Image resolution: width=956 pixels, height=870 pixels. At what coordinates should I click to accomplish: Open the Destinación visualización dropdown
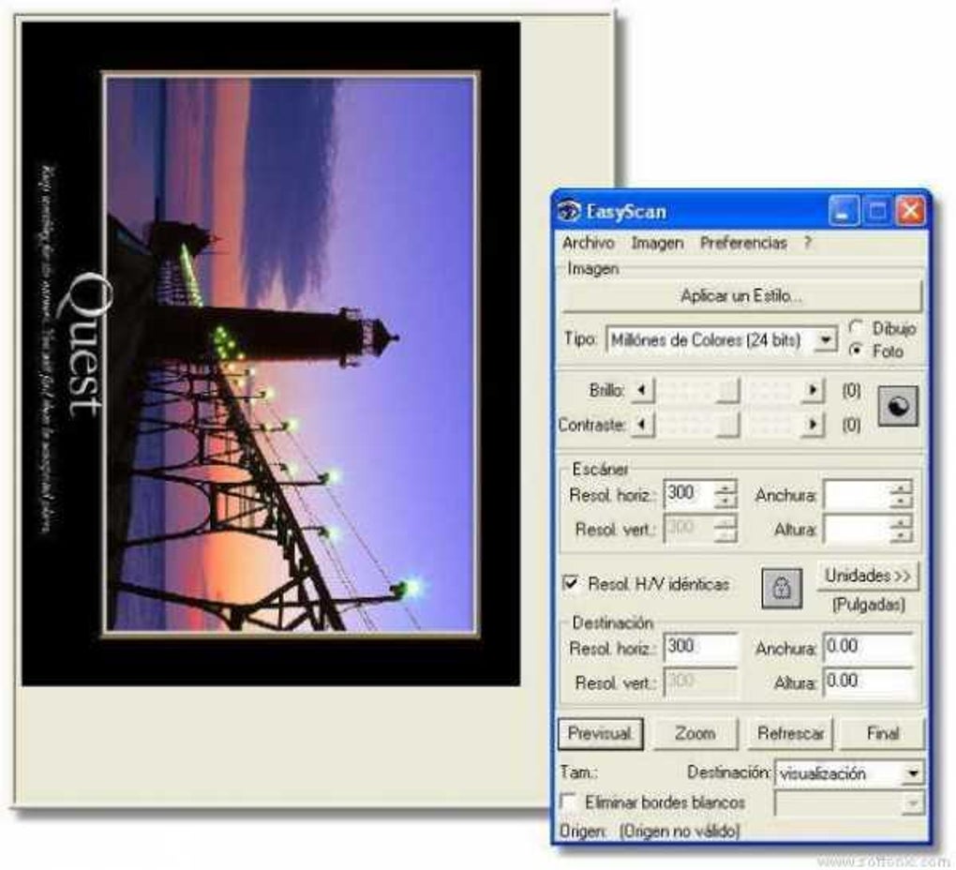[x=912, y=773]
